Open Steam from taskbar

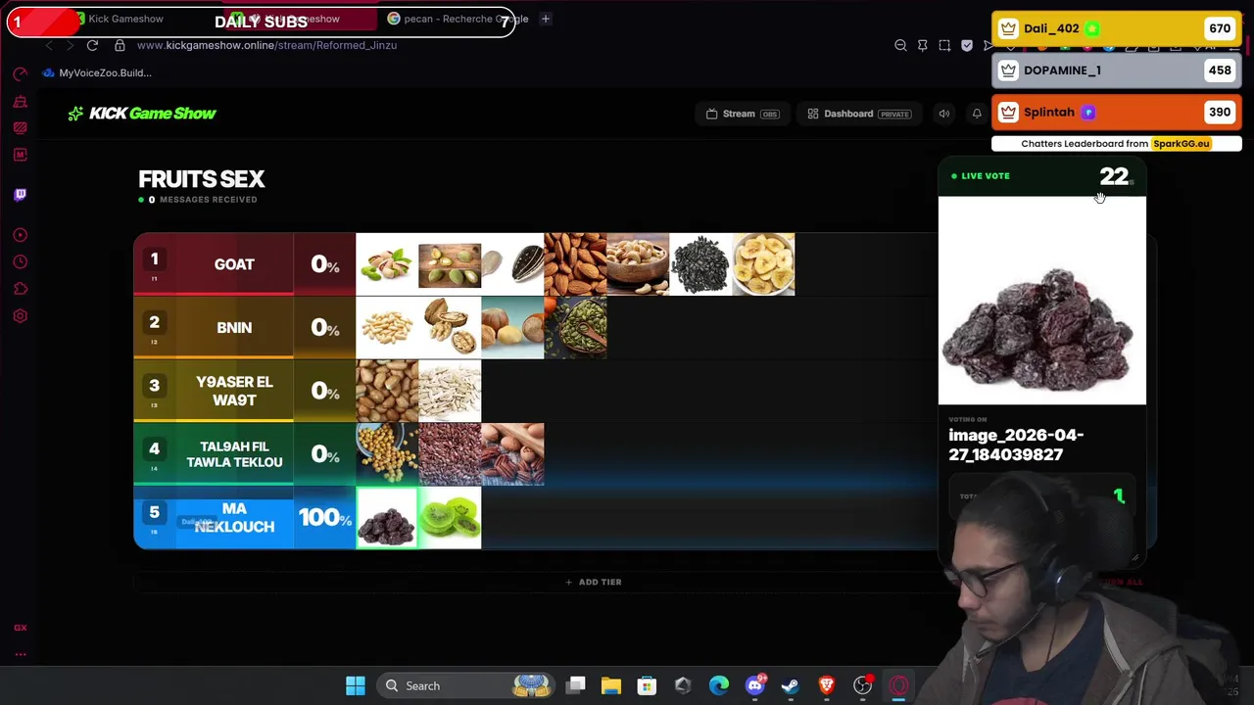coord(791,685)
